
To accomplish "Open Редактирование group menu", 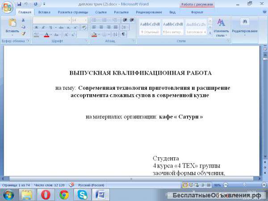I will pos(245,27).
